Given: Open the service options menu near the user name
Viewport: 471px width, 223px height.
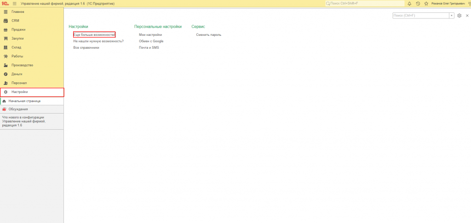Looking at the screenshot, I should pos(469,3).
